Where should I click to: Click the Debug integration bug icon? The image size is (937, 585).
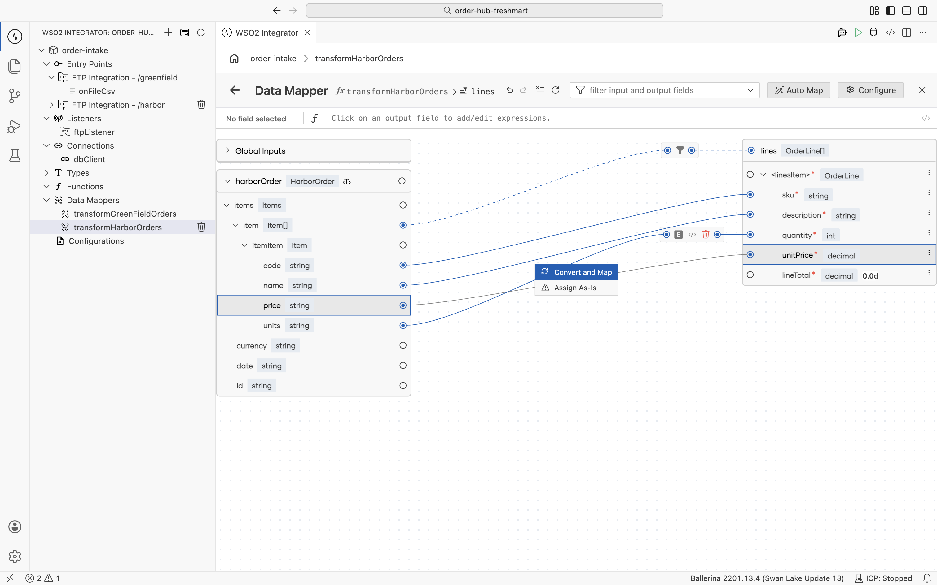pyautogui.click(x=873, y=32)
